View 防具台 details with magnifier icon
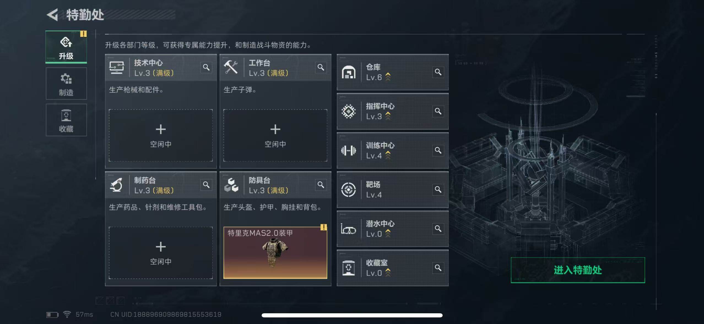 [321, 185]
